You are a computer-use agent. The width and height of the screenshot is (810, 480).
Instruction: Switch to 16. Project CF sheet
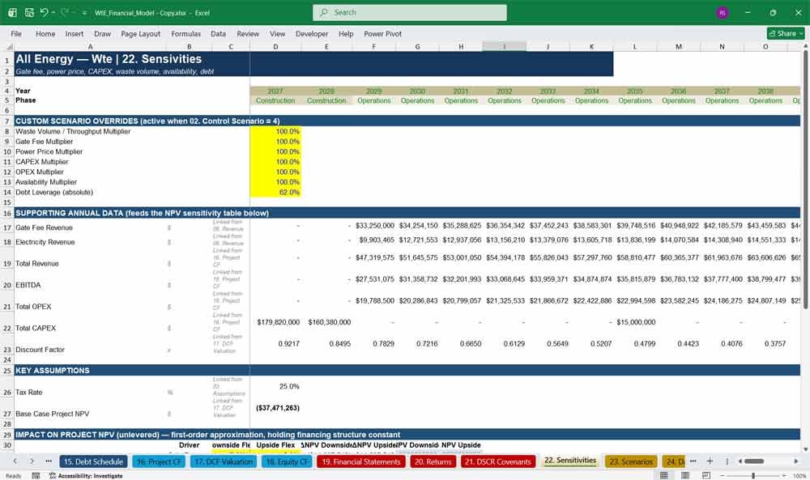pos(159,461)
